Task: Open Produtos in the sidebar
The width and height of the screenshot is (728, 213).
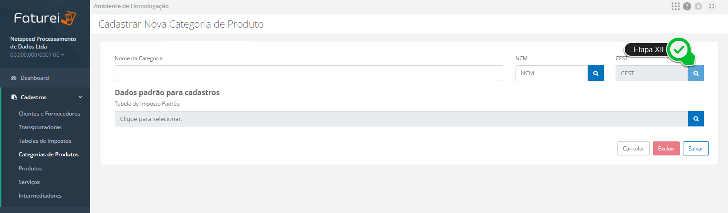Action: click(30, 169)
